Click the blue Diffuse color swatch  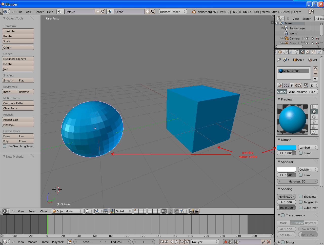pyautogui.click(x=286, y=147)
